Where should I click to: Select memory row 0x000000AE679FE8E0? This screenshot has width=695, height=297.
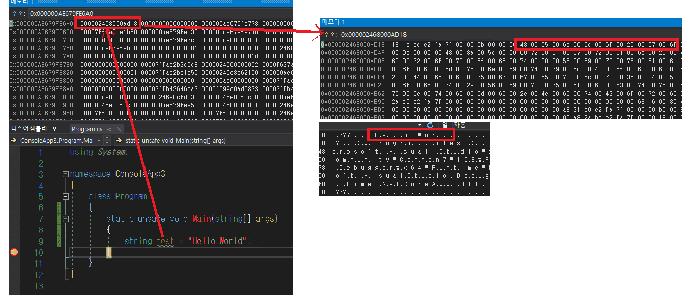point(151,96)
